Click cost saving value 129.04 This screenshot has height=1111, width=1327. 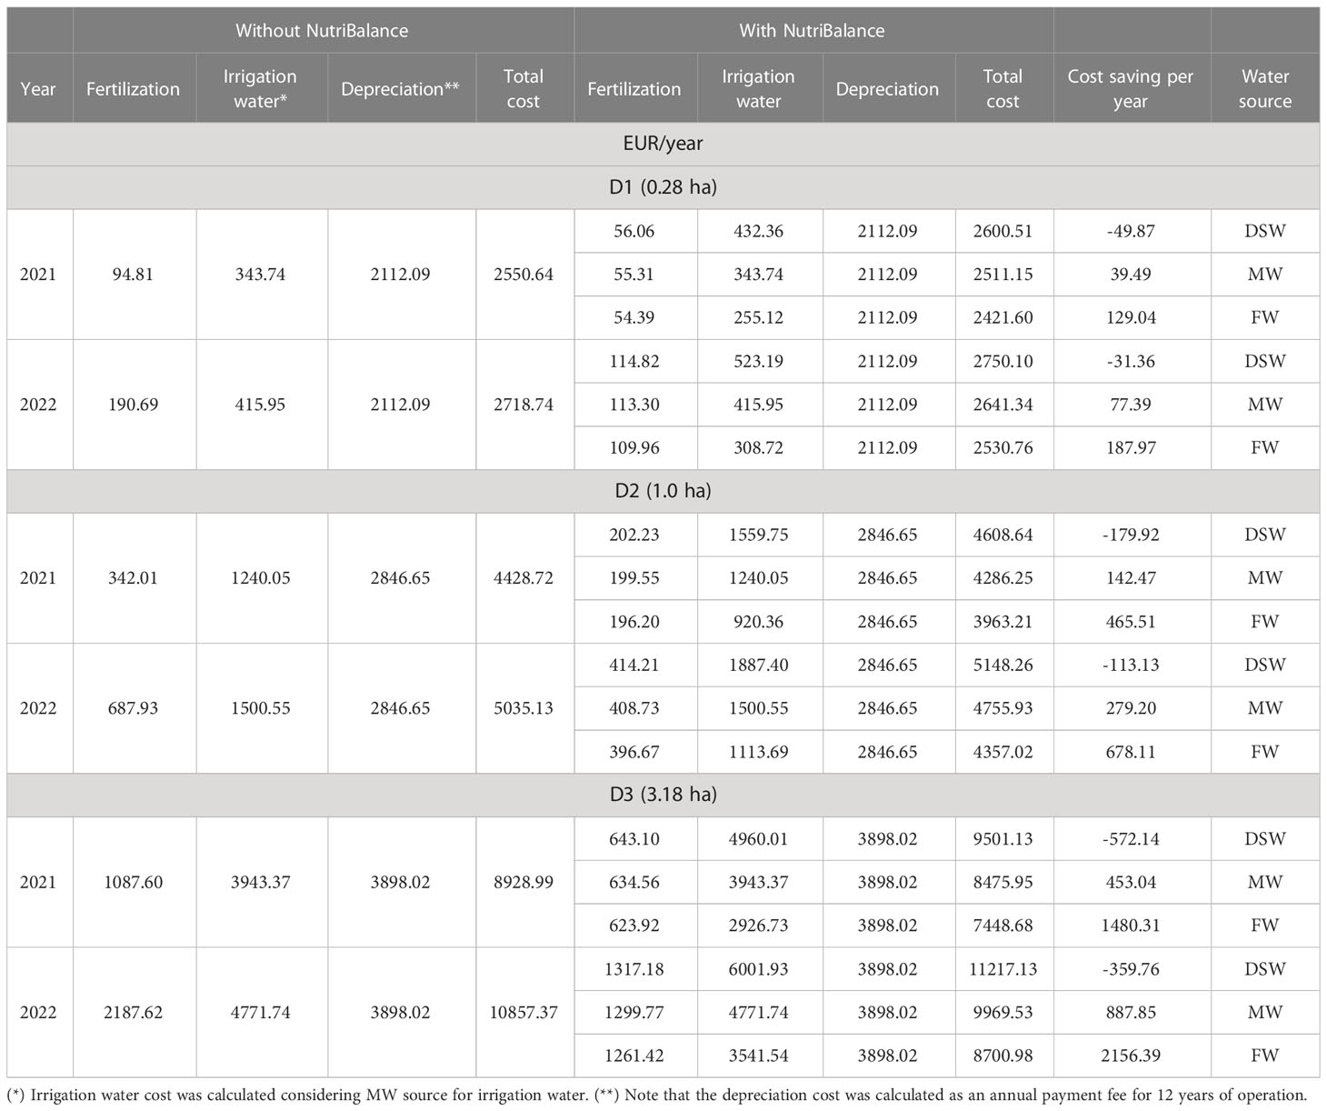coord(1131,317)
